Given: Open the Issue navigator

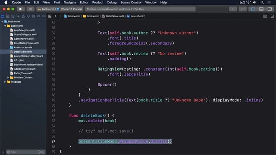Looking at the screenshot, I should pyautogui.click(x=23, y=16).
